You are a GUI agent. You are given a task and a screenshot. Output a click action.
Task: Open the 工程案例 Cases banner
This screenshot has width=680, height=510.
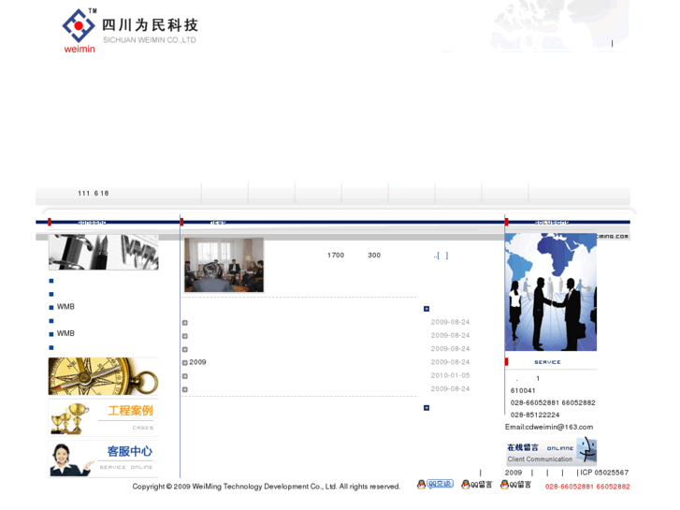coord(103,417)
